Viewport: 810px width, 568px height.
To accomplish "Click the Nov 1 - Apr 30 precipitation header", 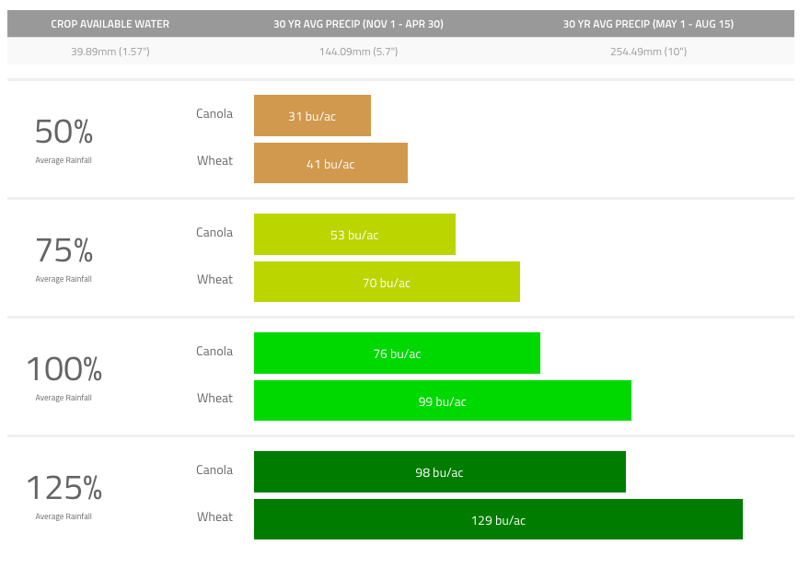I will coord(358,24).
